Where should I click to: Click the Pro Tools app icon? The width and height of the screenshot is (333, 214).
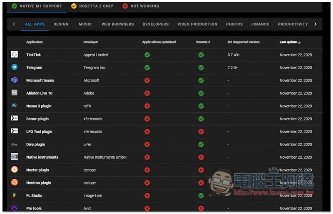[x=15, y=208]
